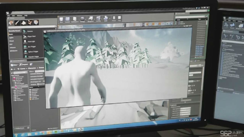Stop the play session
Image resolution: width=244 pixels, height=137 pixels.
119,18
